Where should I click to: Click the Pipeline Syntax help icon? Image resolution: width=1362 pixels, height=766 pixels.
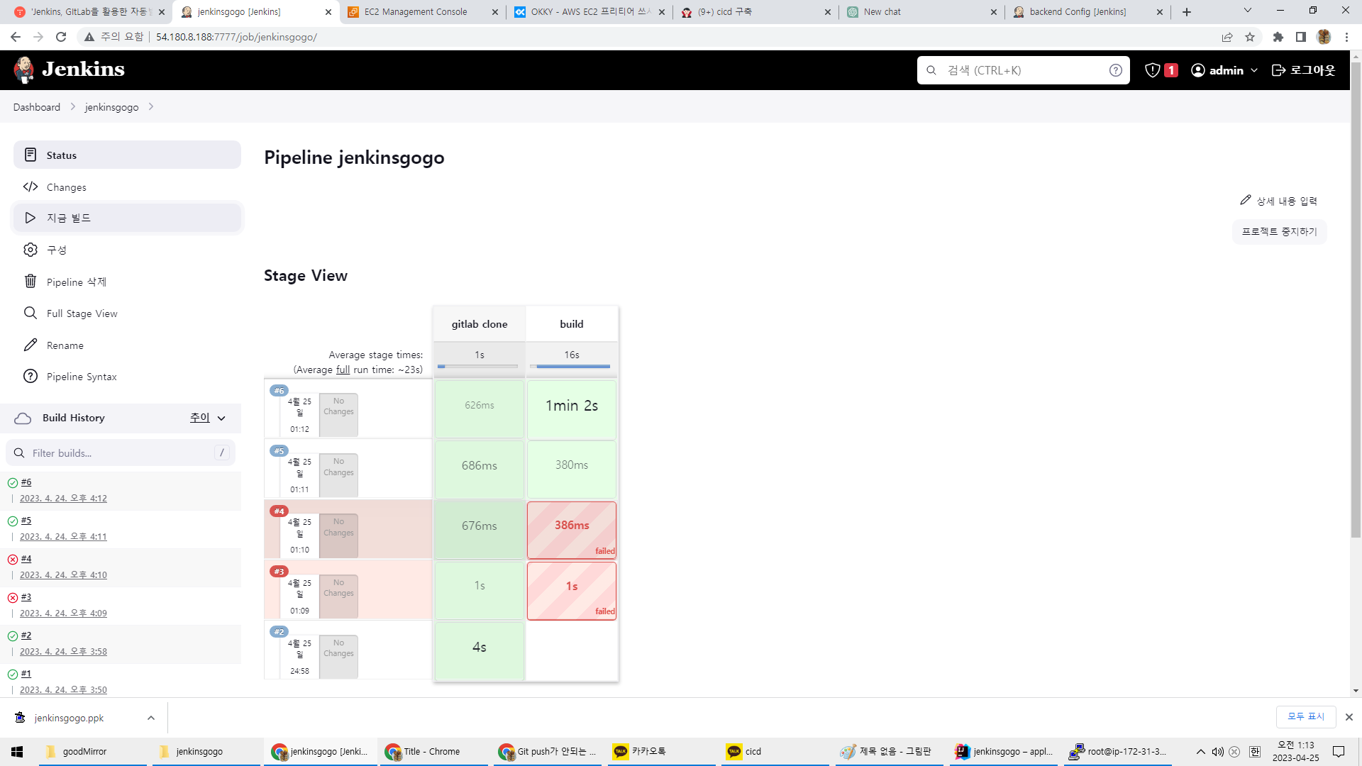[x=31, y=377]
